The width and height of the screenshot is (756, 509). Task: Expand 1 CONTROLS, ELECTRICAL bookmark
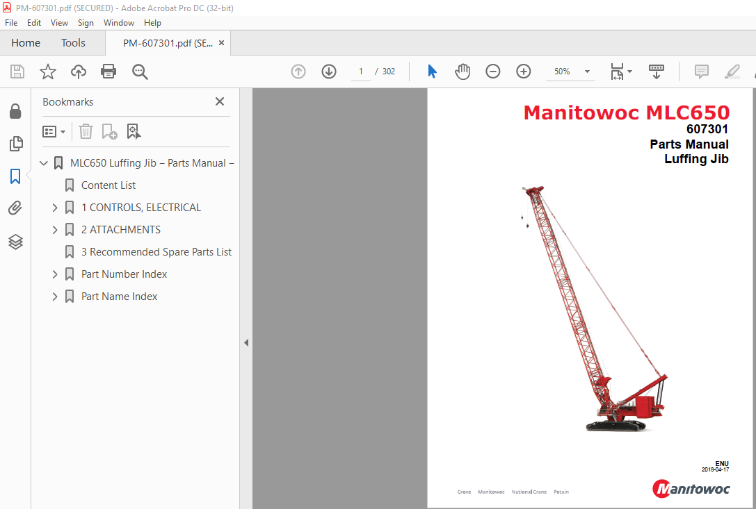54,208
